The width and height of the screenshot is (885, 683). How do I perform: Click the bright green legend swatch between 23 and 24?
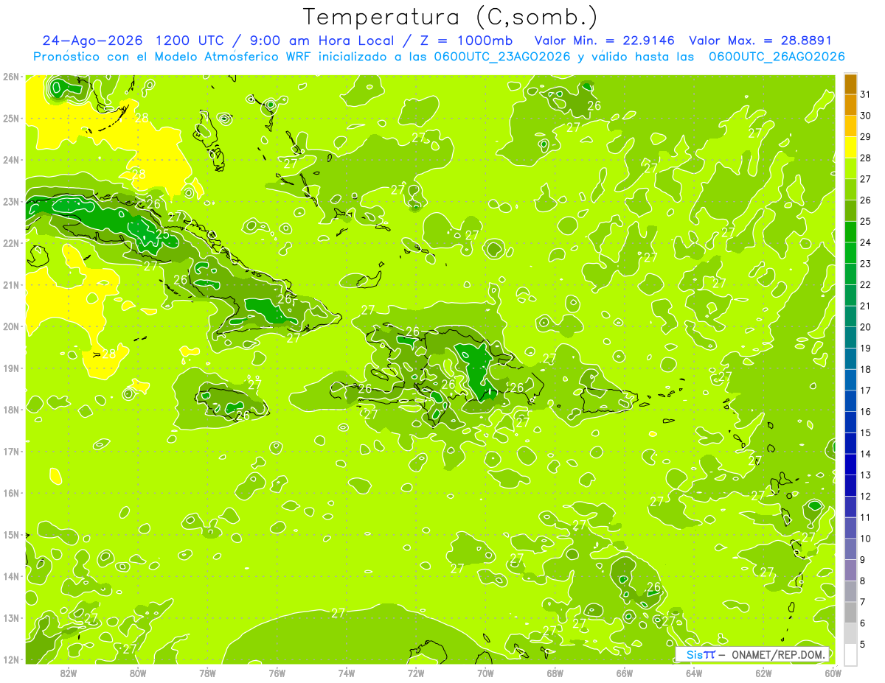point(850,253)
